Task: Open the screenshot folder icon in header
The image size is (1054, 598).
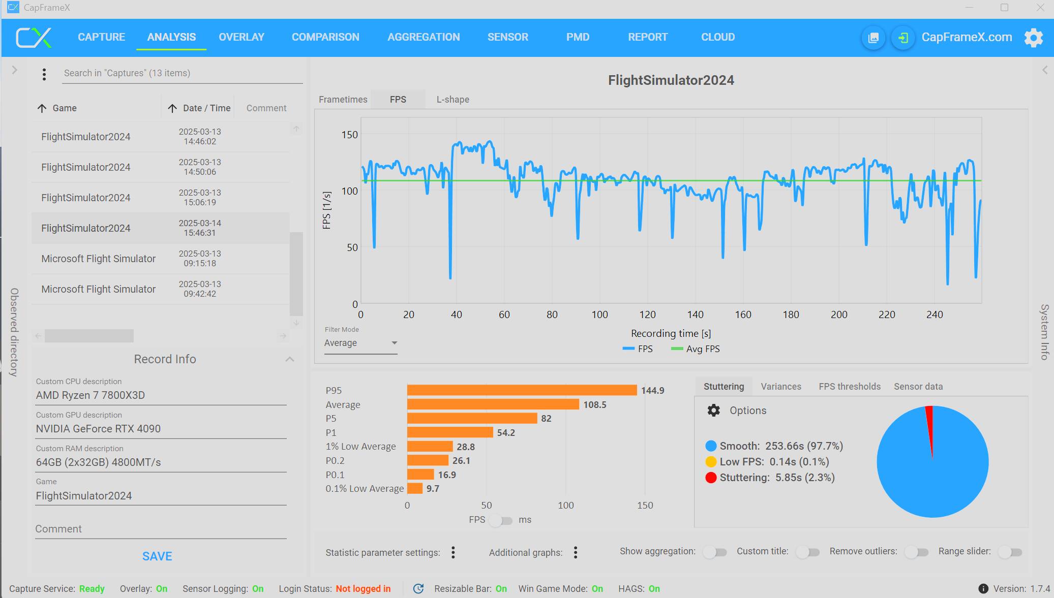Action: pyautogui.click(x=873, y=38)
